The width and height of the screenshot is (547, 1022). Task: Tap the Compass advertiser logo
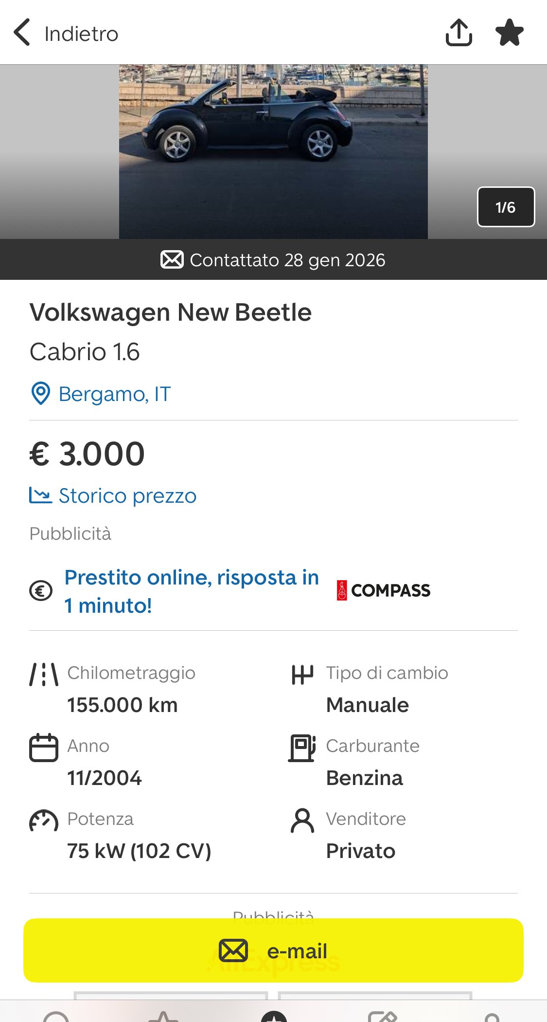tap(384, 590)
